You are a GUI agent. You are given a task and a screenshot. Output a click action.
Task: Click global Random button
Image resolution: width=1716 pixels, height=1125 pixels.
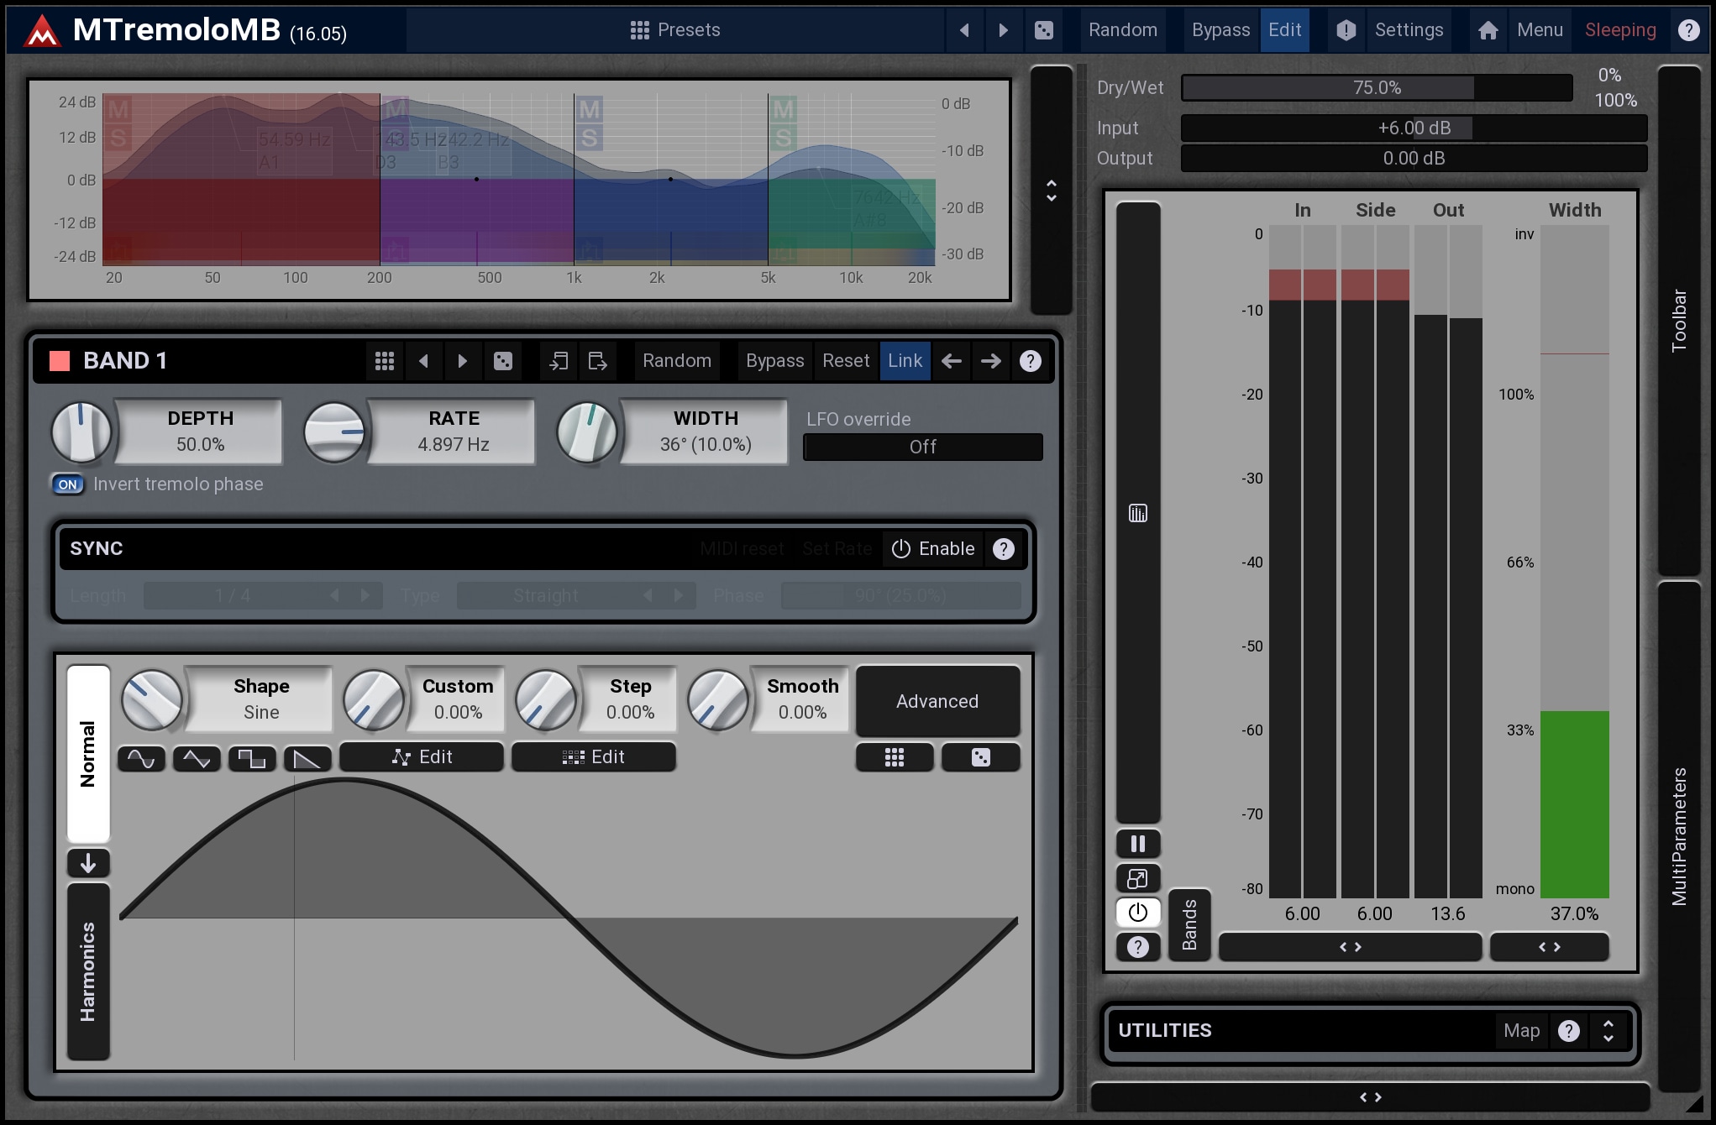[x=1123, y=30]
